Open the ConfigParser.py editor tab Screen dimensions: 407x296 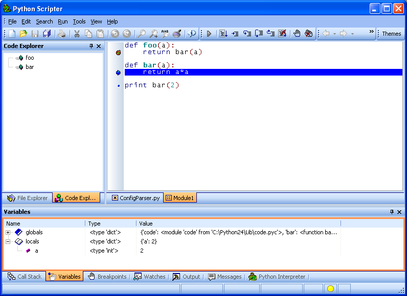135,198
